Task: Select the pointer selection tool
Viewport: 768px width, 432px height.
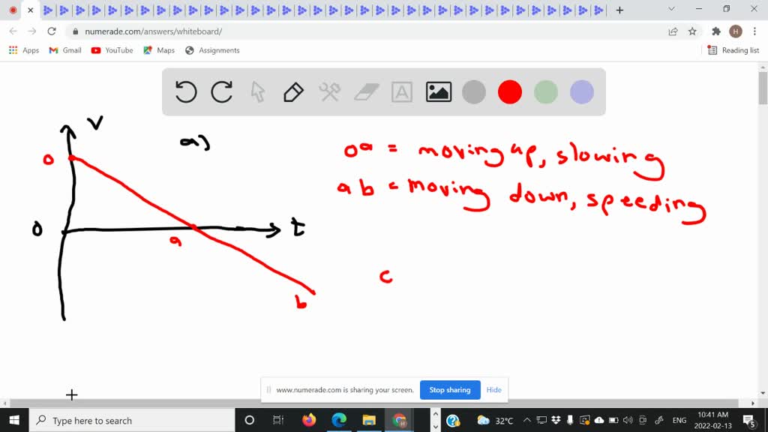Action: coord(256,91)
